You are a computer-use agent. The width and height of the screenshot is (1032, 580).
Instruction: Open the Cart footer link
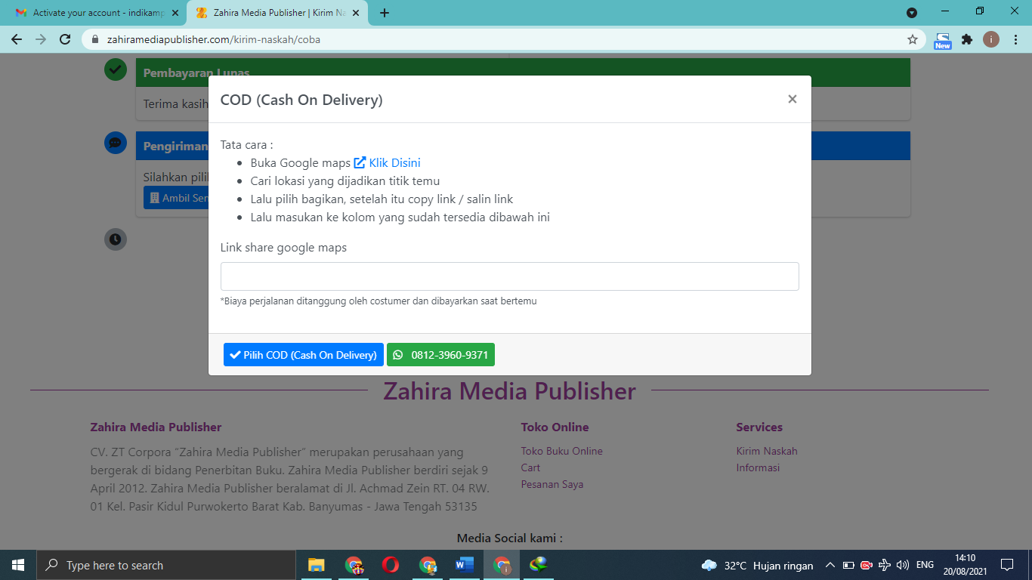(x=530, y=467)
